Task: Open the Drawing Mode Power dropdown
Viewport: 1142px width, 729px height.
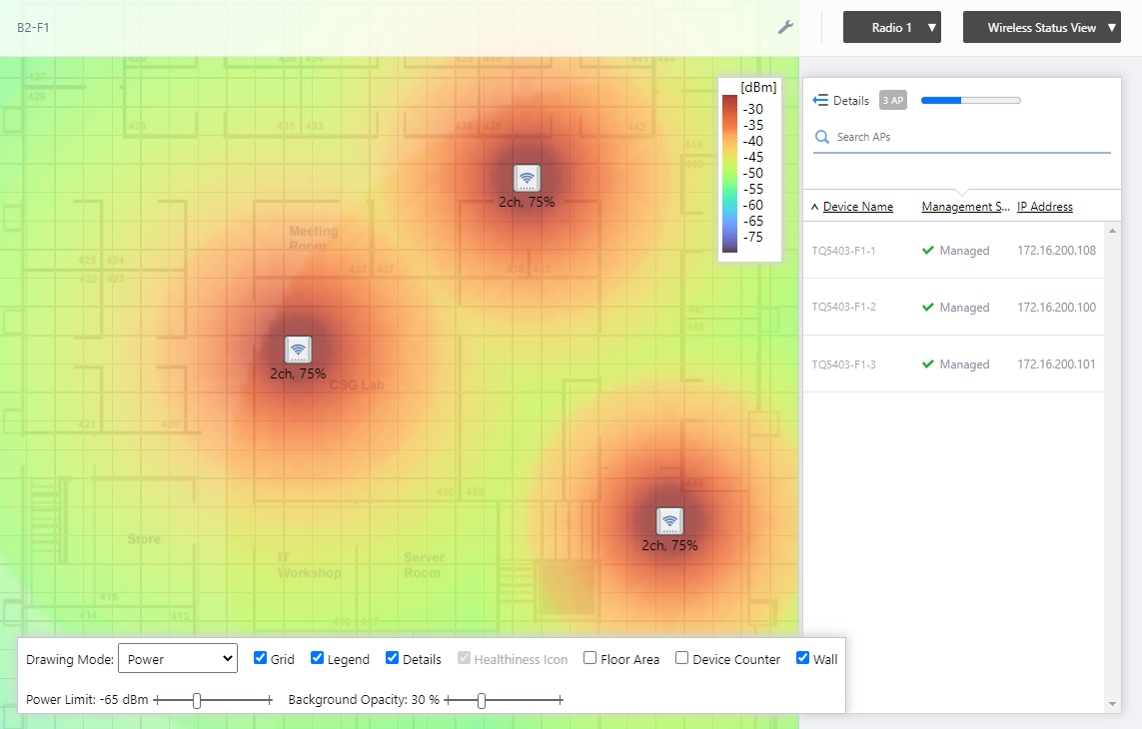Action: [177, 659]
